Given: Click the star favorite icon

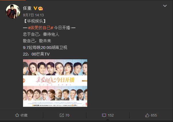Looking at the screenshot, I should [17, 115].
